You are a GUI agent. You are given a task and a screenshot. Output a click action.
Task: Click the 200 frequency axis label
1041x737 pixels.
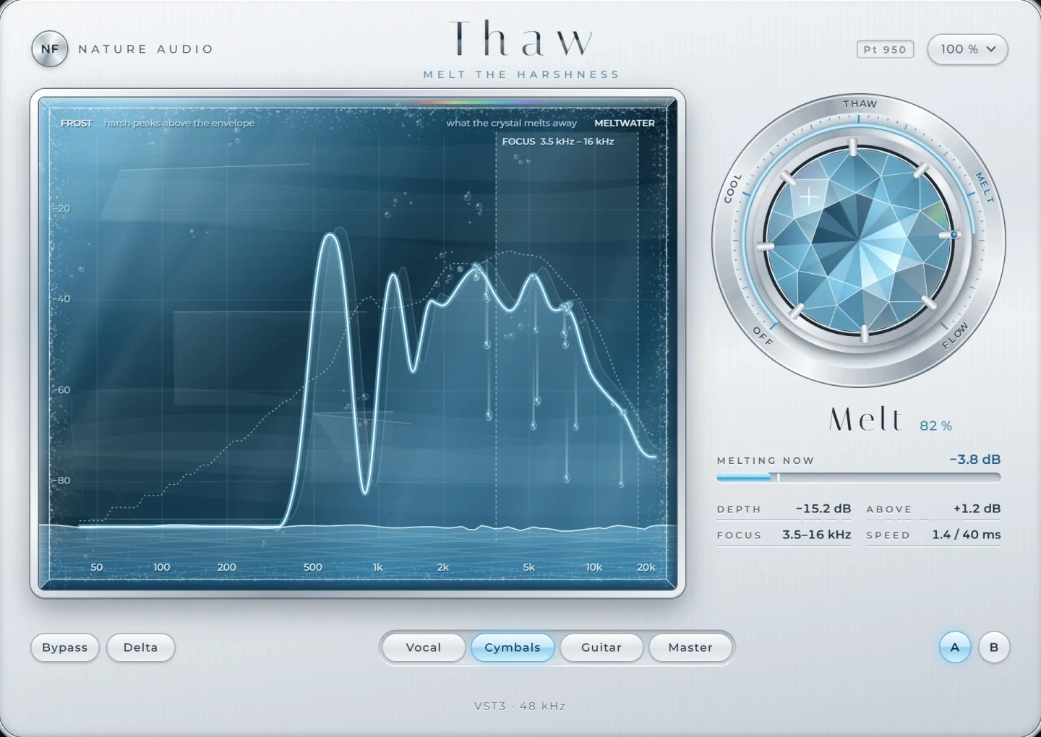click(227, 567)
